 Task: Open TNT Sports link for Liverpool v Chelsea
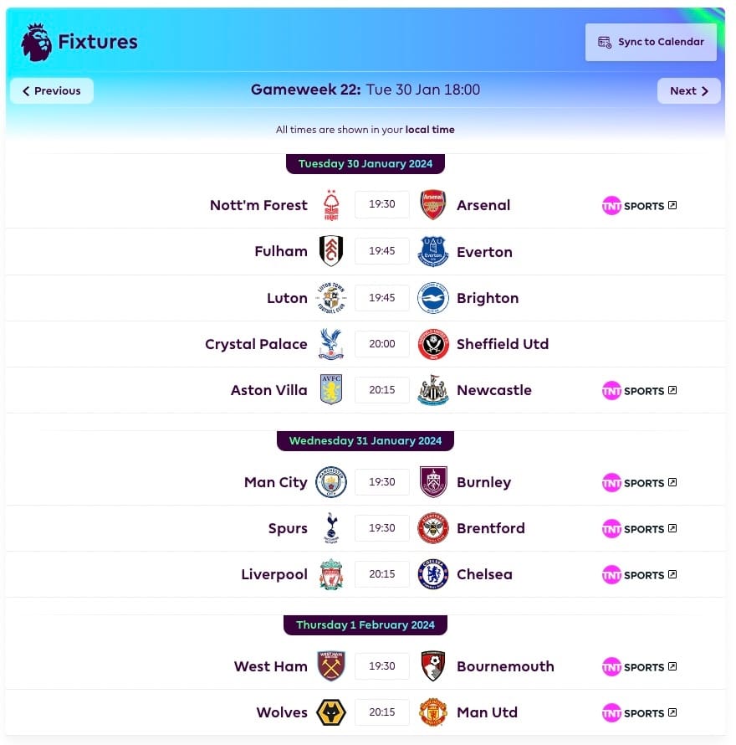tap(639, 575)
